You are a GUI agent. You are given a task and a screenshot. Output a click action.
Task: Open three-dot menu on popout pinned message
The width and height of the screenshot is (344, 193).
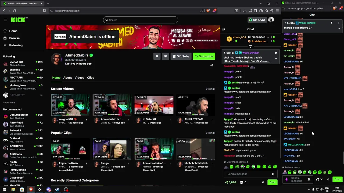339,23
